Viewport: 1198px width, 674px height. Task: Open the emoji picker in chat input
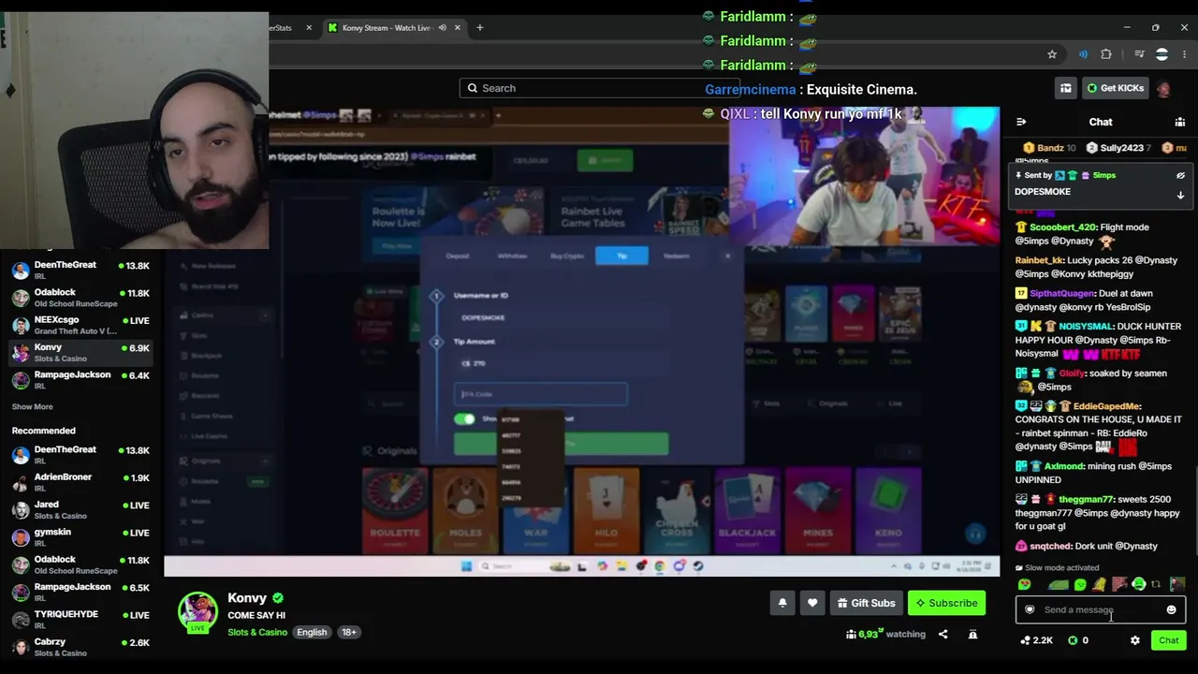point(1171,610)
